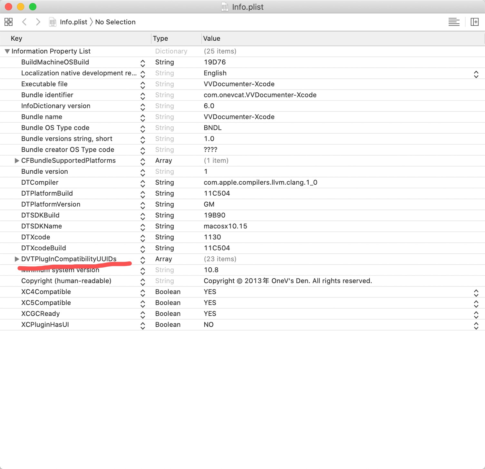This screenshot has height=469, width=485.
Task: Select the Bundle name key
Action: point(42,117)
